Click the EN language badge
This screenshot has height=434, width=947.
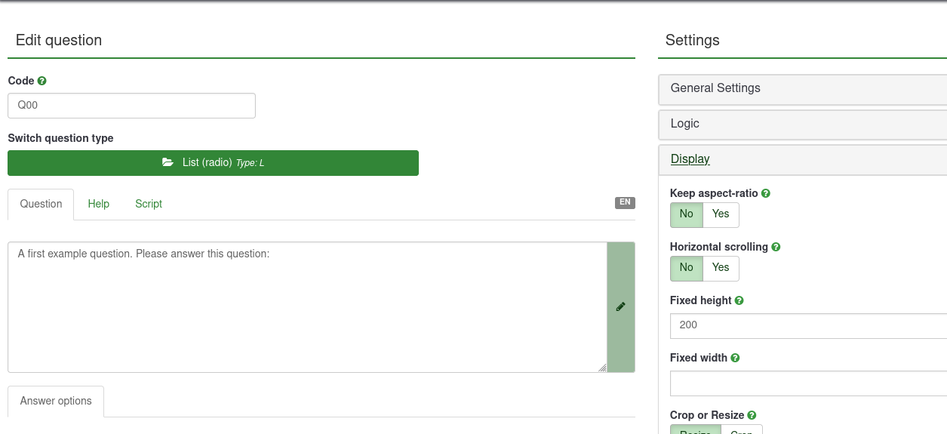625,202
